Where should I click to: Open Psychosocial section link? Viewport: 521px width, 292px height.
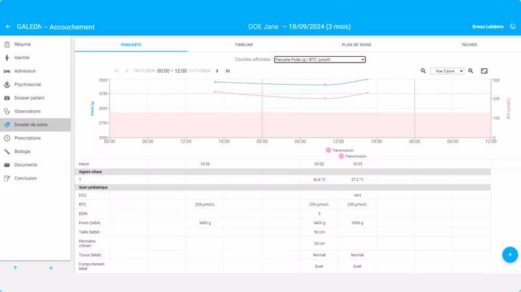click(x=27, y=85)
